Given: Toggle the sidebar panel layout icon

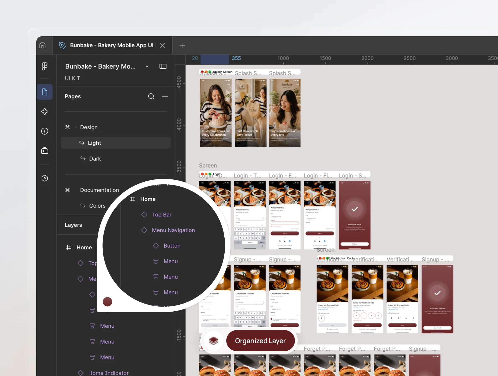Looking at the screenshot, I should click(163, 66).
